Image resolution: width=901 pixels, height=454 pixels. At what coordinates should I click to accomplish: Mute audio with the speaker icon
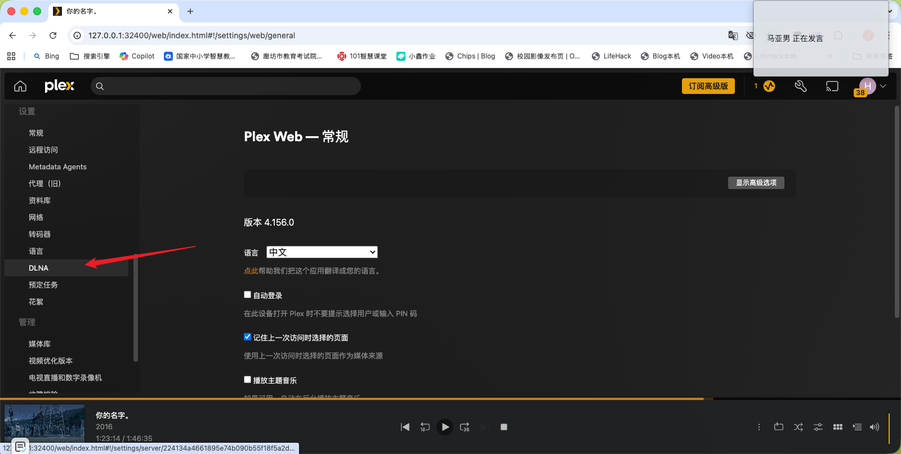click(x=875, y=427)
